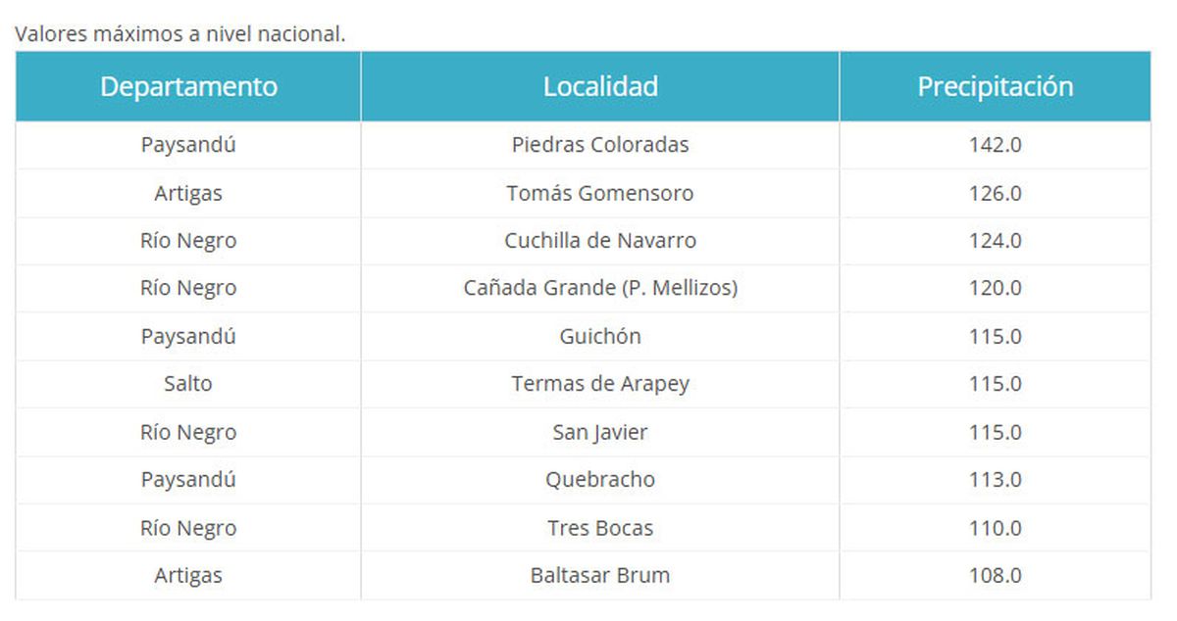Click on Termas de Arapey
1177x621 pixels.
click(x=600, y=384)
